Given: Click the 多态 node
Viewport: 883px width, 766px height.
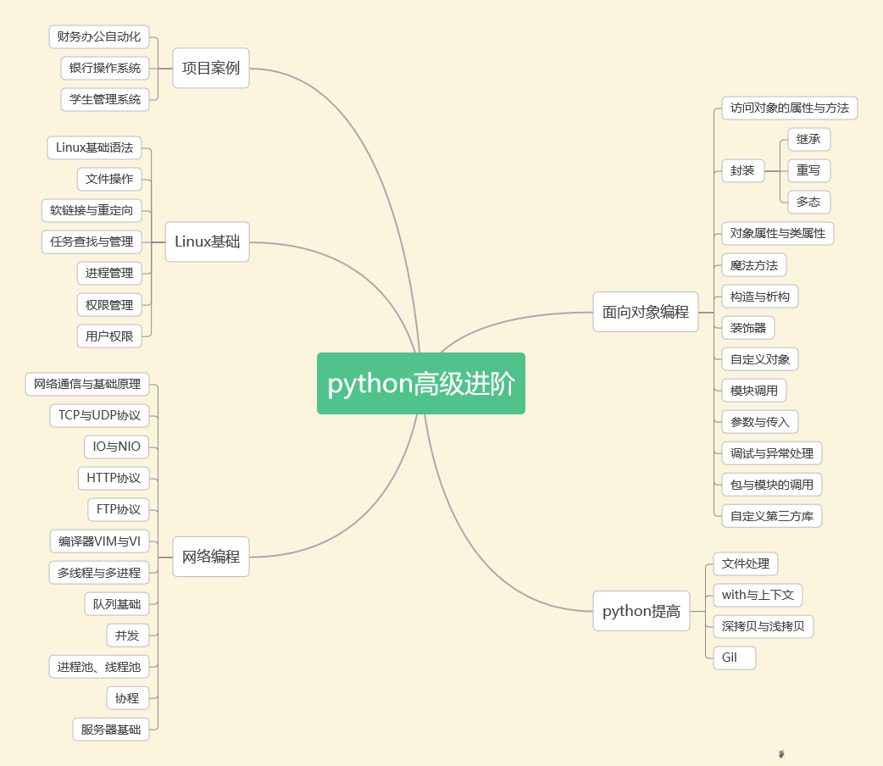Looking at the screenshot, I should (x=809, y=203).
